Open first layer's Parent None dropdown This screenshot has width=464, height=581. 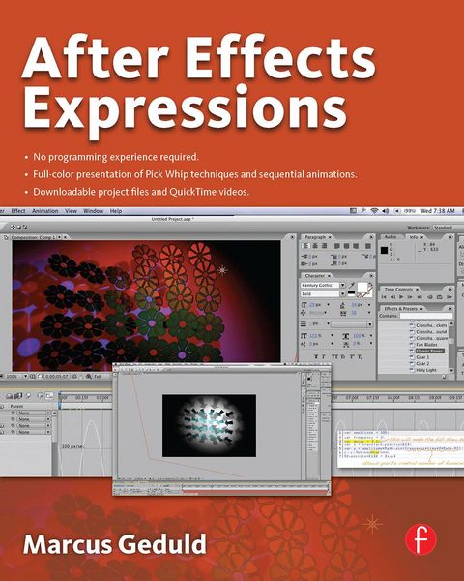[x=34, y=413]
